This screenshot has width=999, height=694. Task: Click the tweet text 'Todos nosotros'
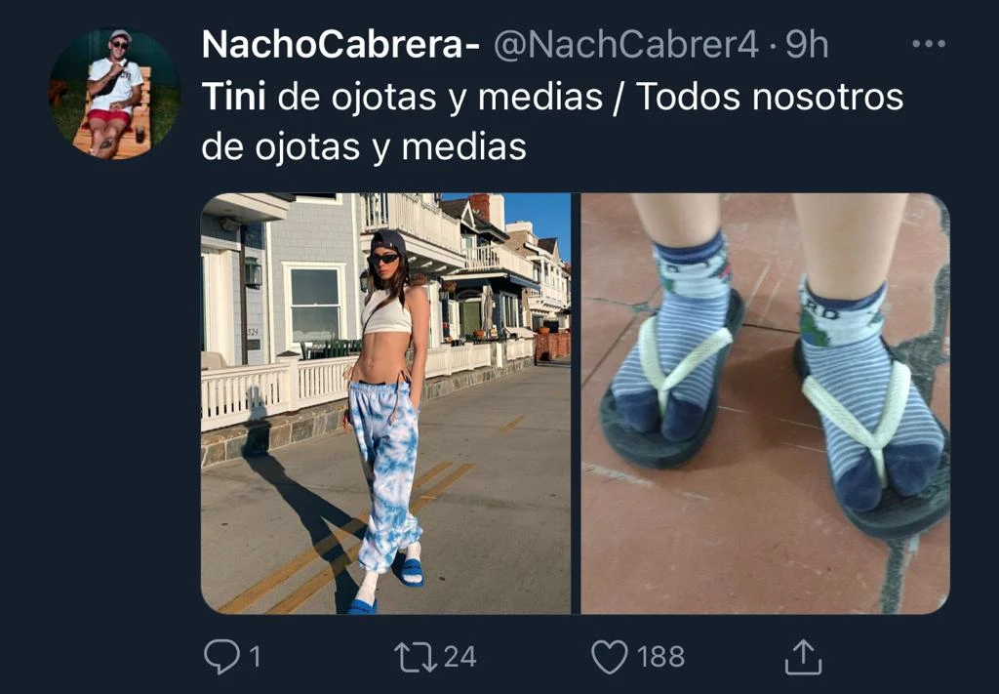point(770,97)
